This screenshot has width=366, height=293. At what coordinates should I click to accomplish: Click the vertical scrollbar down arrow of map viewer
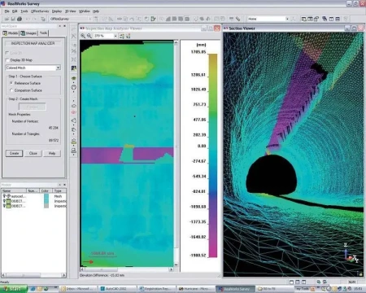pos(176,265)
